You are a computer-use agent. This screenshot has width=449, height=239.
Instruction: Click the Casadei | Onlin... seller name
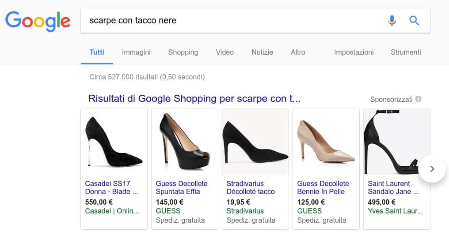point(112,211)
